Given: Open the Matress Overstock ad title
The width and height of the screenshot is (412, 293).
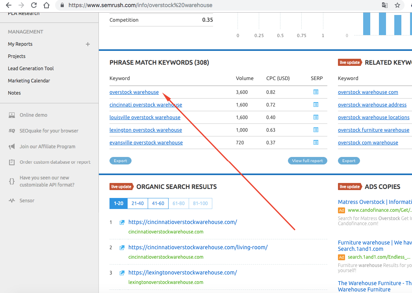Looking at the screenshot, I should point(375,202).
